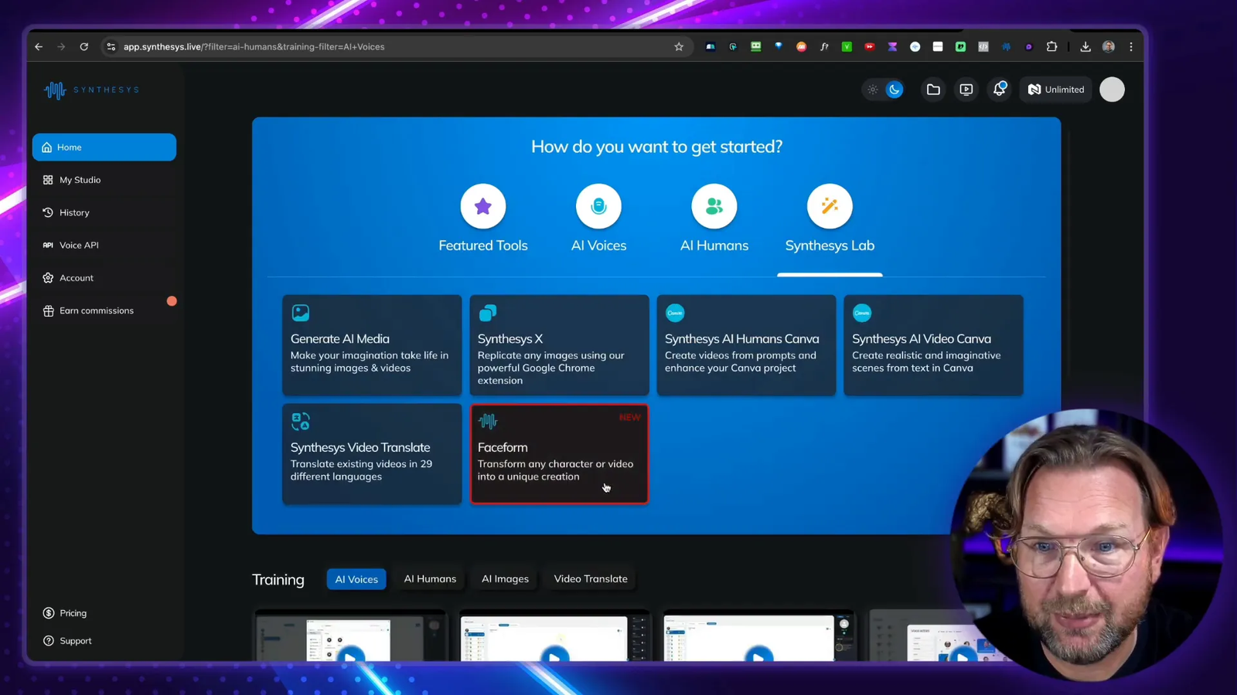Image resolution: width=1237 pixels, height=695 pixels.
Task: Go to Home in sidebar
Action: pos(104,147)
